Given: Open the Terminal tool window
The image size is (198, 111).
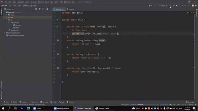Looking at the screenshot, I should tap(44, 102).
